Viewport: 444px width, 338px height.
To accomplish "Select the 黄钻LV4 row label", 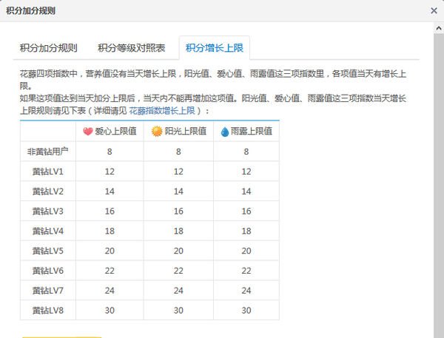I will [x=48, y=231].
